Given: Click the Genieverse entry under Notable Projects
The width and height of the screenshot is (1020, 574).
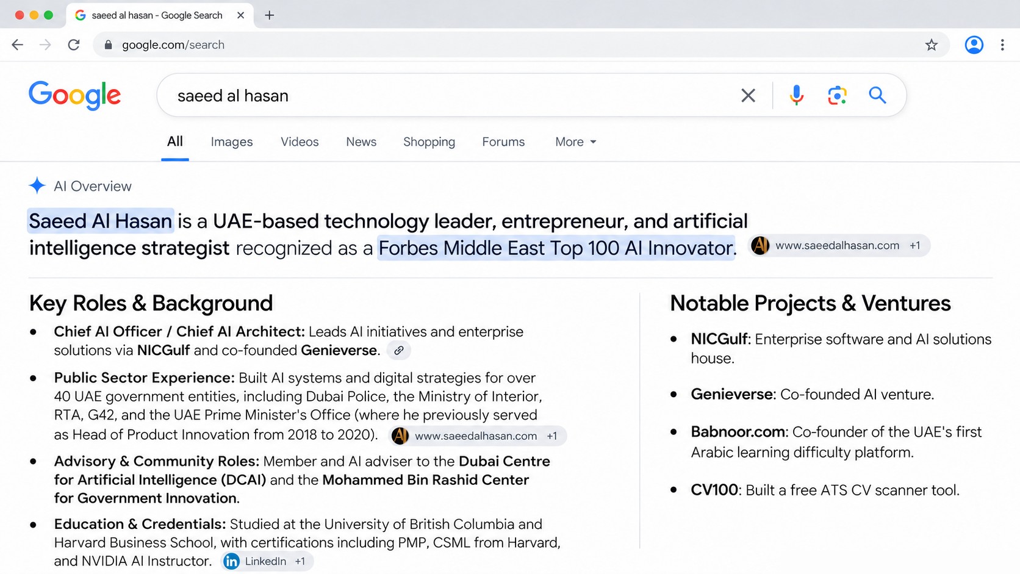Looking at the screenshot, I should click(812, 394).
